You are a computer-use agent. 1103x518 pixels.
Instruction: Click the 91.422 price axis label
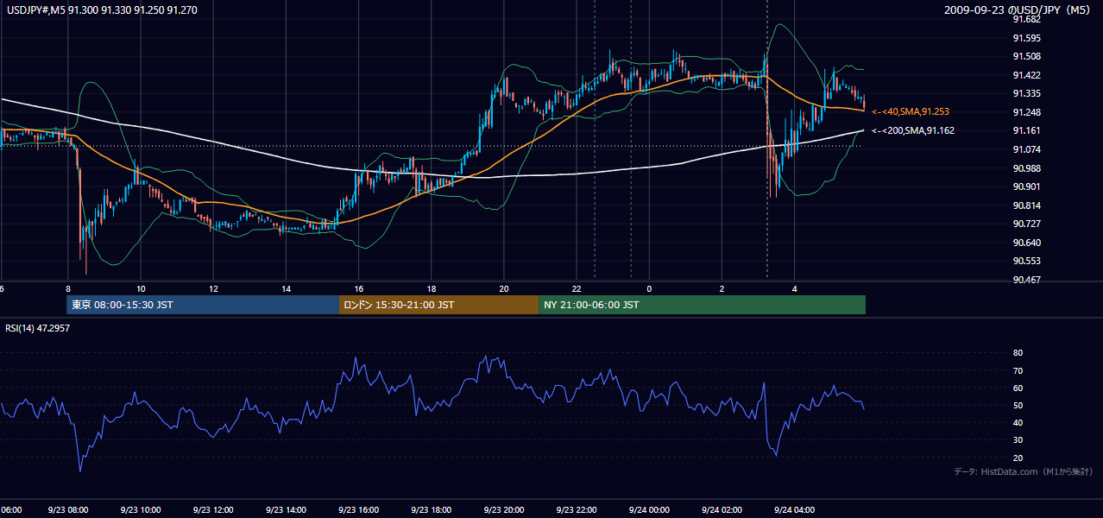point(1028,75)
